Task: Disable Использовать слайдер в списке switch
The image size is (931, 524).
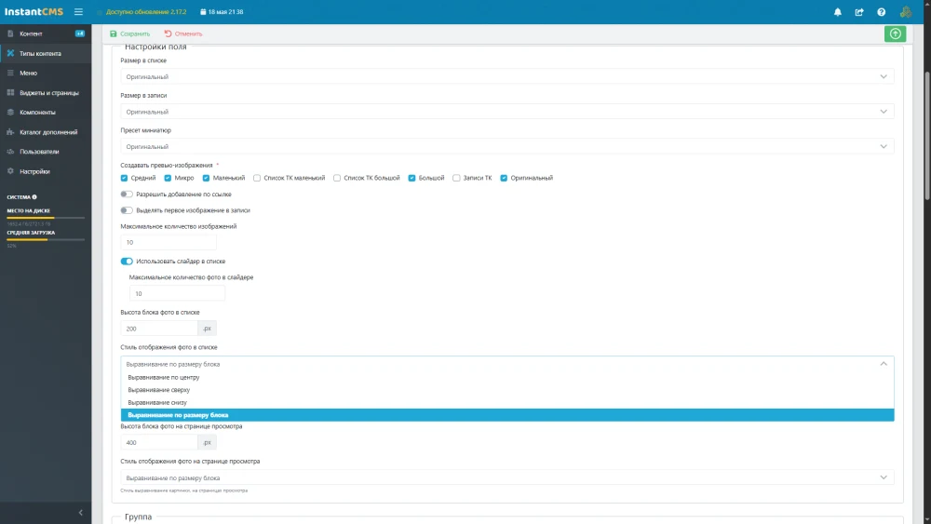Action: 127,262
